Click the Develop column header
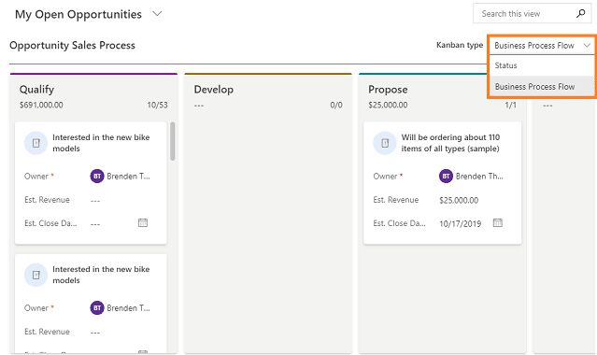Viewport: 597px width, 355px height. pyautogui.click(x=214, y=90)
